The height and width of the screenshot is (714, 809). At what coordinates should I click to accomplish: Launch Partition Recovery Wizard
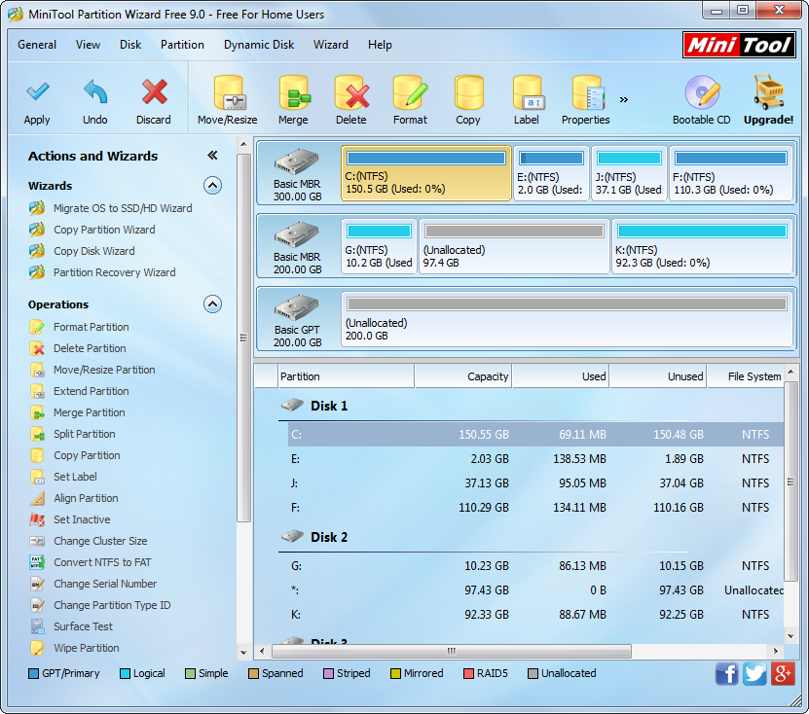(115, 272)
